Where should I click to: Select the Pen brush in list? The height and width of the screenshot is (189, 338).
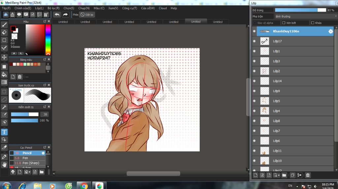pyautogui.click(x=27, y=158)
